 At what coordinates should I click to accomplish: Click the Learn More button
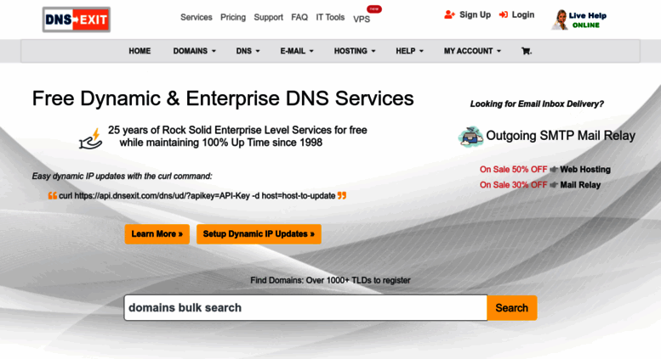pos(157,234)
